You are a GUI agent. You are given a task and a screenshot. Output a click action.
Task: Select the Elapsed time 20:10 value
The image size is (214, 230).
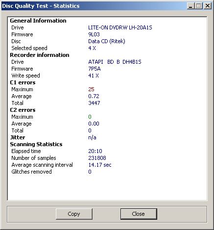click(x=95, y=151)
